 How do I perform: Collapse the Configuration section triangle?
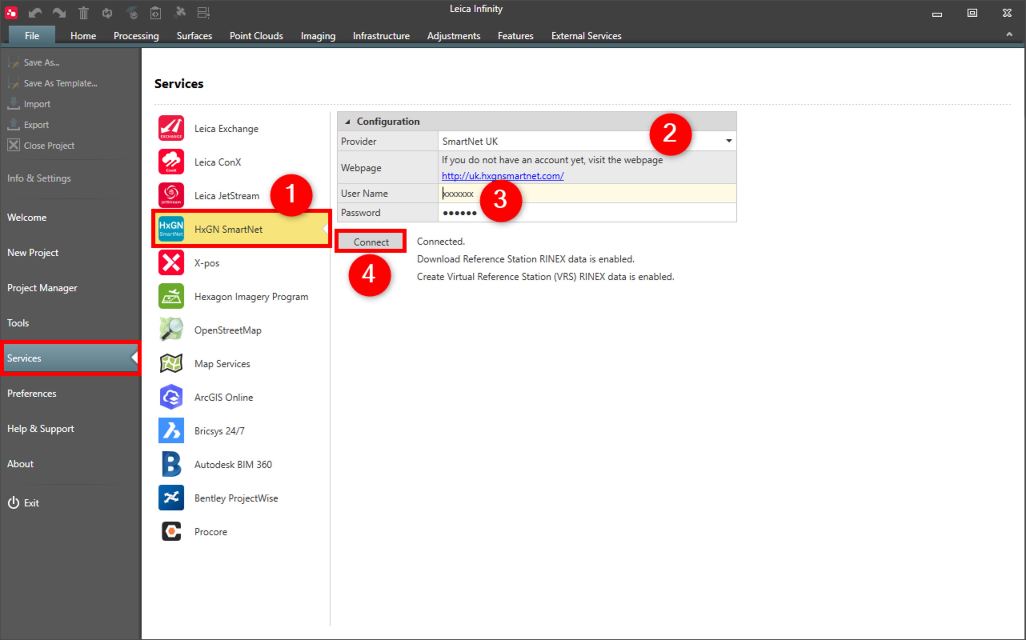coord(347,122)
